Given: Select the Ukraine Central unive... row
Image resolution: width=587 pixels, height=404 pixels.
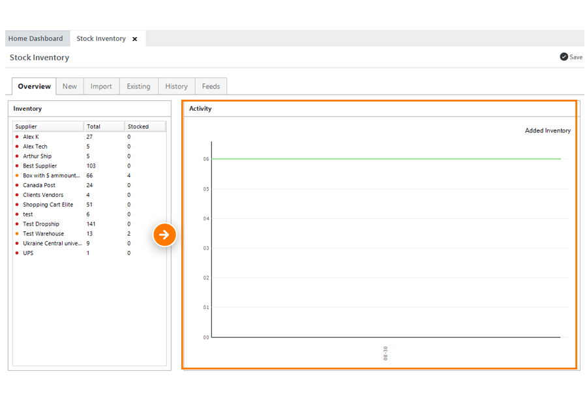Looking at the screenshot, I should [x=89, y=244].
